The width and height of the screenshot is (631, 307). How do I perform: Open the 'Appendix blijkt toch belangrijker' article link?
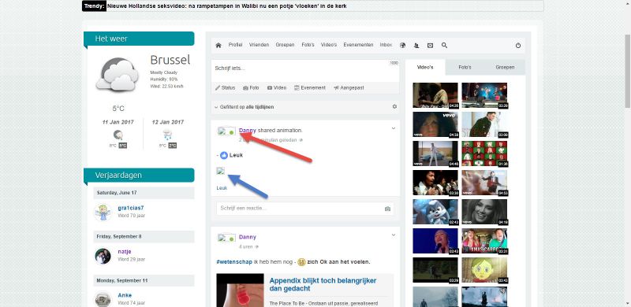point(323,284)
